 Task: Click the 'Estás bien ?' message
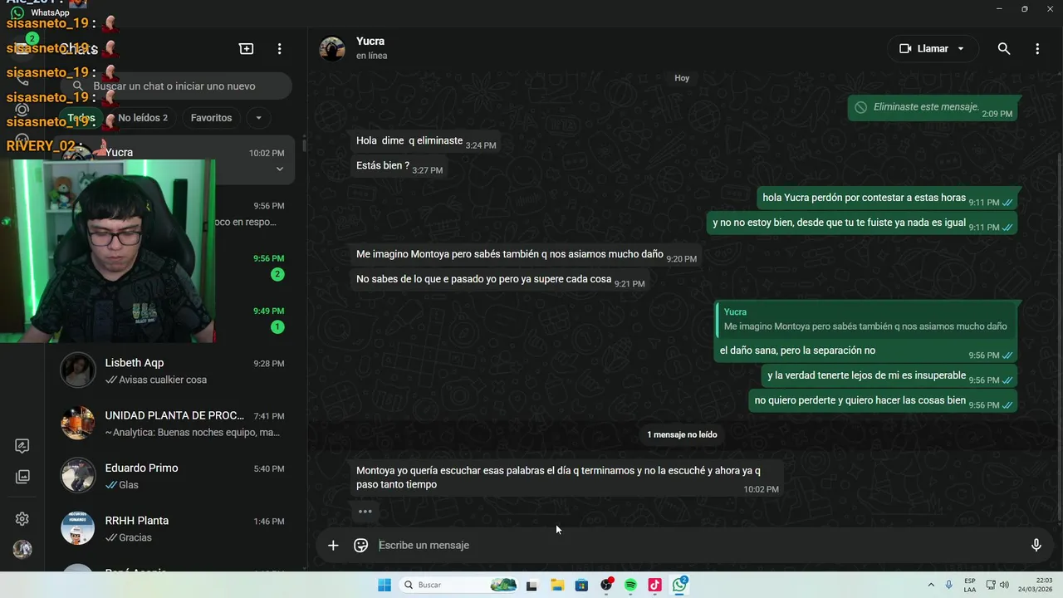[x=399, y=166]
